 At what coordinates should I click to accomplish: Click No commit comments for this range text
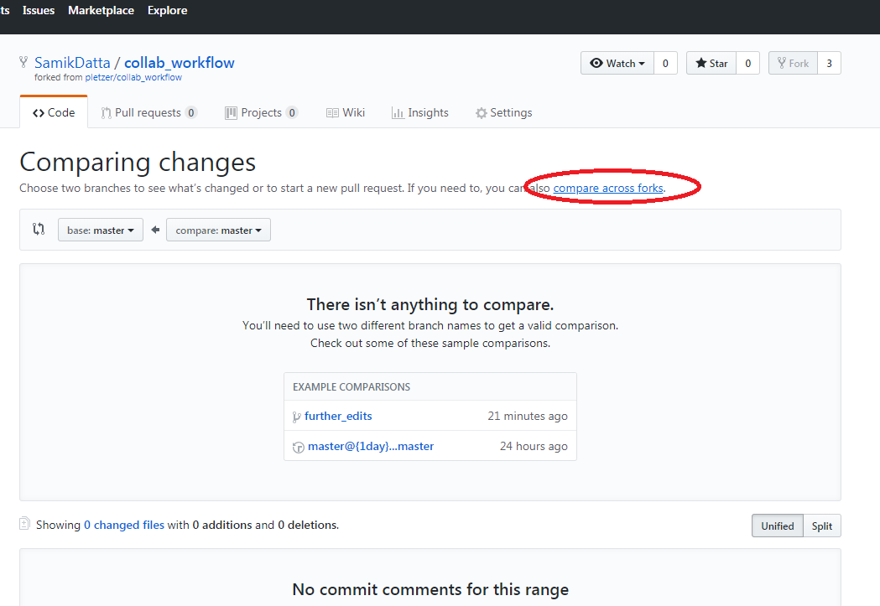(430, 589)
